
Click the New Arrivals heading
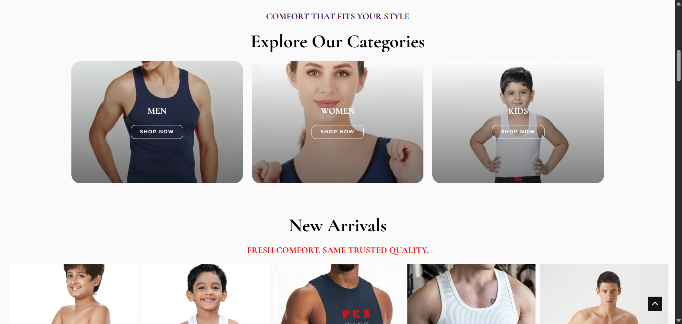click(x=337, y=226)
